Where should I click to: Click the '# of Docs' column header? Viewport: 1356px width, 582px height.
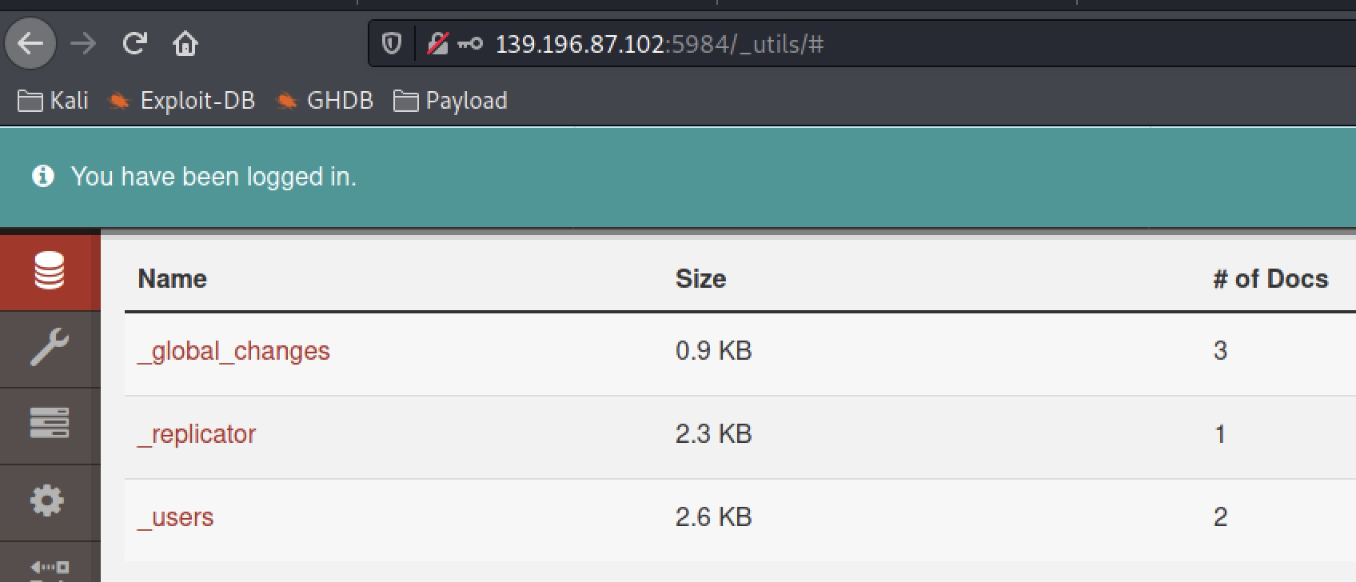pyautogui.click(x=1270, y=278)
